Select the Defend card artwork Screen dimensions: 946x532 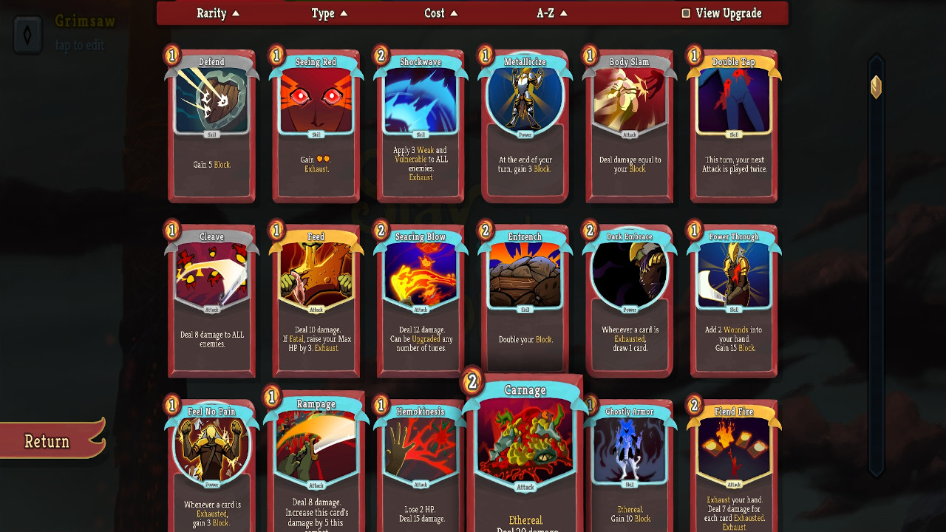[x=211, y=100]
